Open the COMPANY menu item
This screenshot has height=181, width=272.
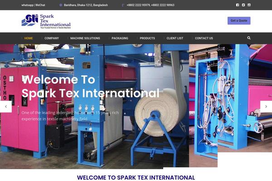(x=52, y=38)
